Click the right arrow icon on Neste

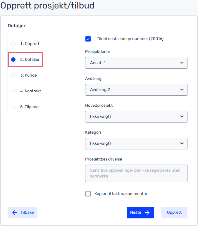click(147, 213)
